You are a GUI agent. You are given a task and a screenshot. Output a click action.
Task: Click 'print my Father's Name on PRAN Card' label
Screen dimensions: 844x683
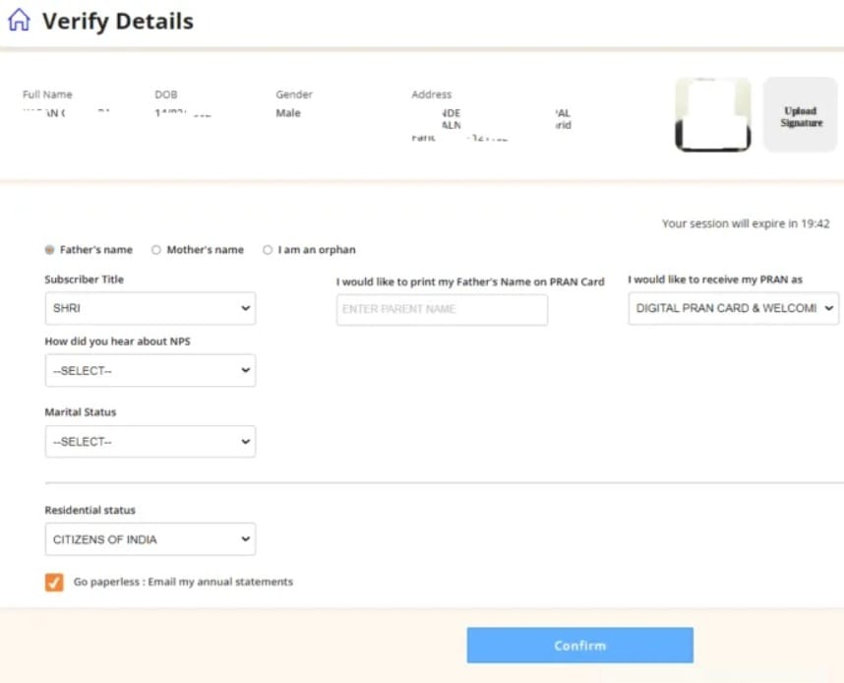pos(470,281)
